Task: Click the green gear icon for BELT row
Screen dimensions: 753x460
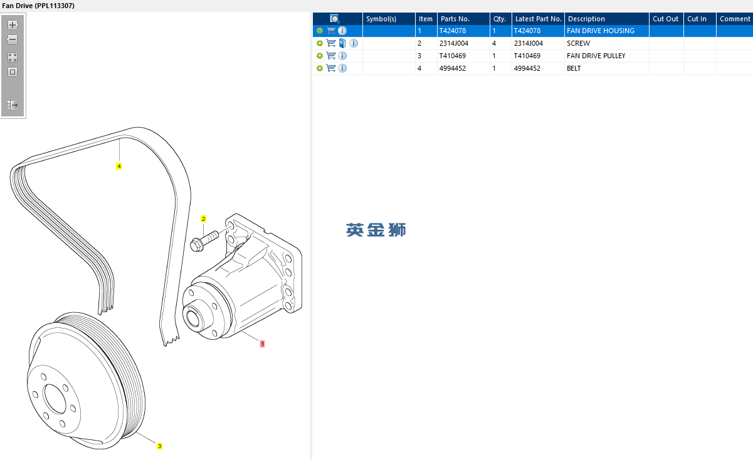Action: [320, 68]
